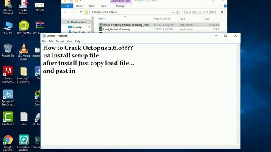Viewport: 271px width, 152px height.
Task: Click install_octoplus application file icon
Action: 101,25
